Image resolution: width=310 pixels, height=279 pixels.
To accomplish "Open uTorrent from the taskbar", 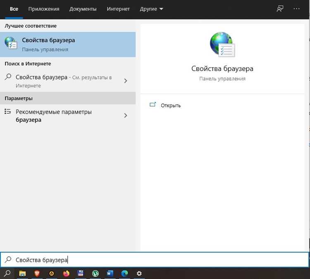I will click(95, 274).
